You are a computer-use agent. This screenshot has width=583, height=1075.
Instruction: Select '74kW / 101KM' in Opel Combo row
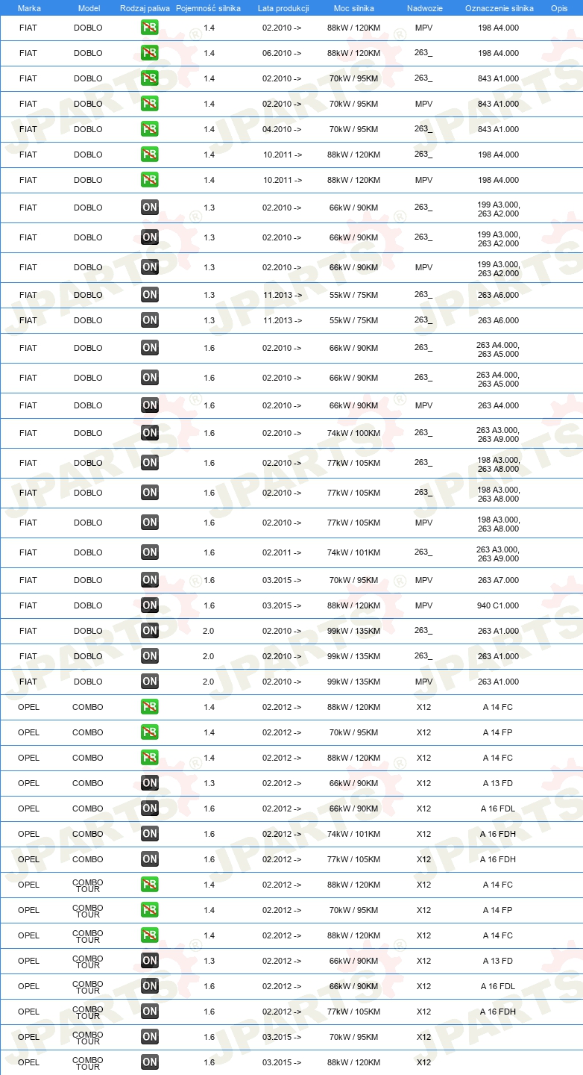pyautogui.click(x=353, y=834)
